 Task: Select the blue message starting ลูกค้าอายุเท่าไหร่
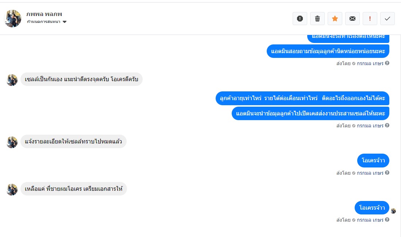pyautogui.click(x=302, y=98)
